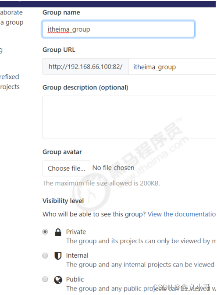This screenshot has width=217, height=295.
Task: Select the Internal visibility radio button
Action: pos(45,255)
